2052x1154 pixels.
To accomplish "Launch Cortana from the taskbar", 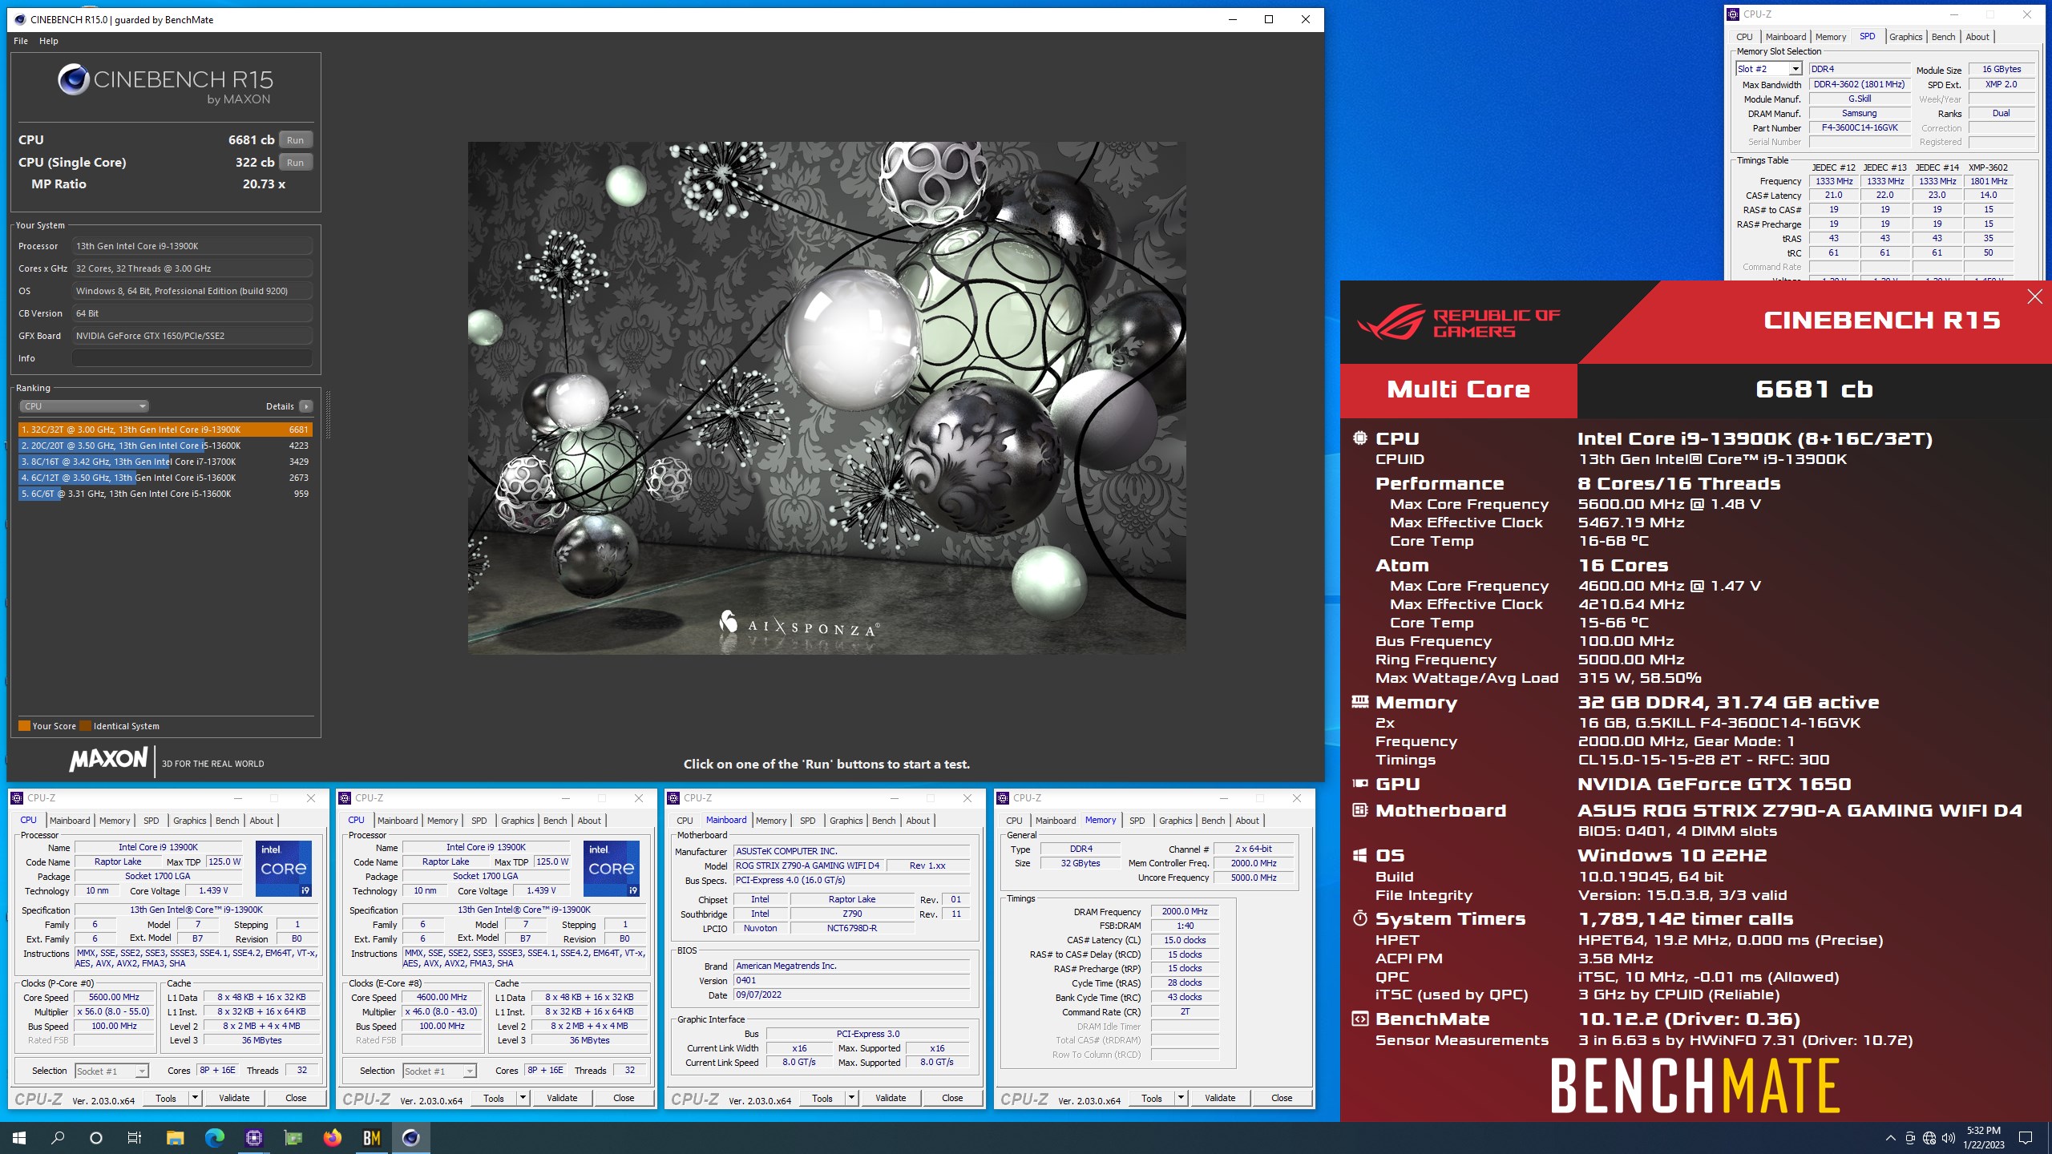I will 96,1137.
